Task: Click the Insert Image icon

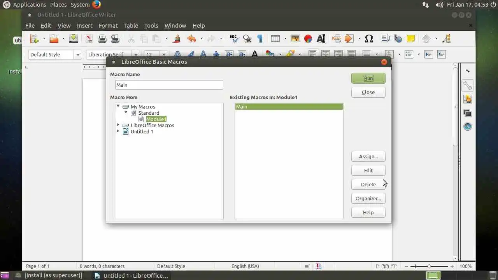Action: coord(295,38)
